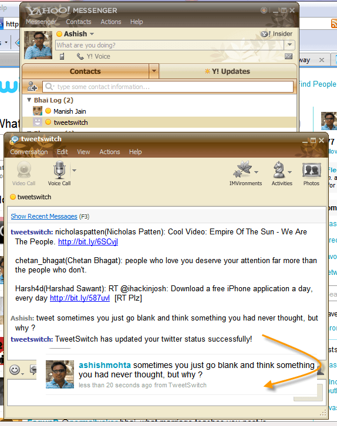Click the mobile phone icon under status

click(62, 56)
